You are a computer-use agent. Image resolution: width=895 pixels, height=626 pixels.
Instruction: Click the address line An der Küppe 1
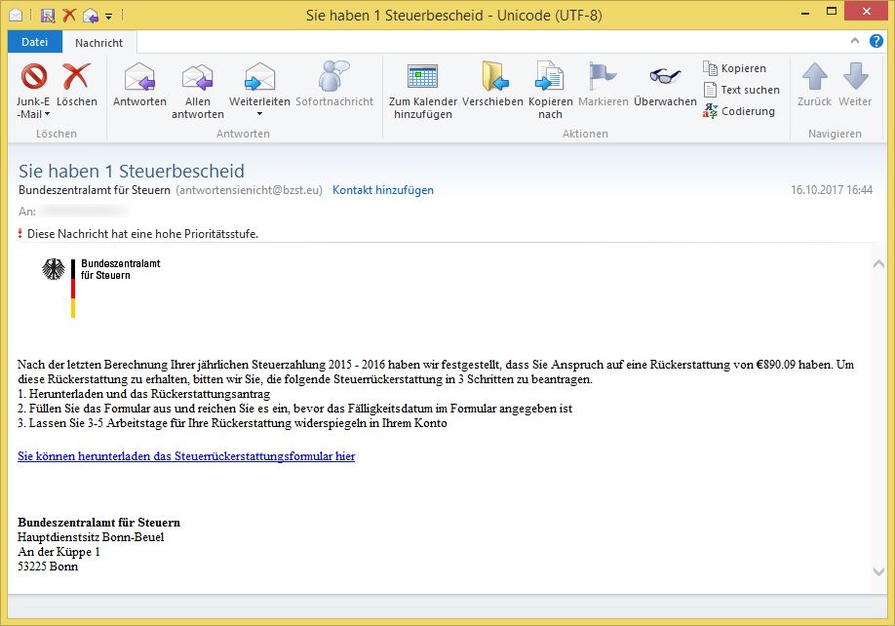58,552
